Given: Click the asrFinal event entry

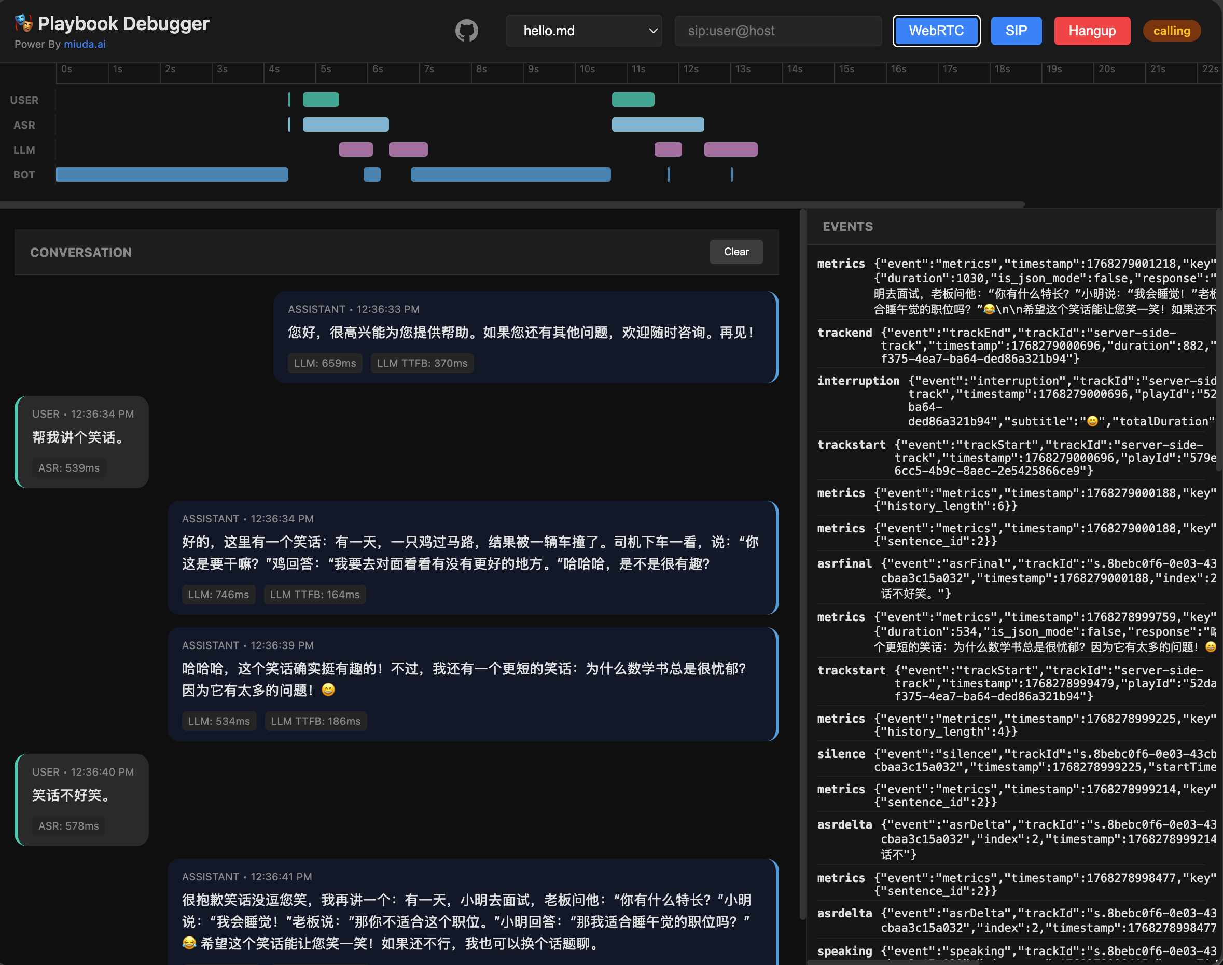Looking at the screenshot, I should 843,563.
